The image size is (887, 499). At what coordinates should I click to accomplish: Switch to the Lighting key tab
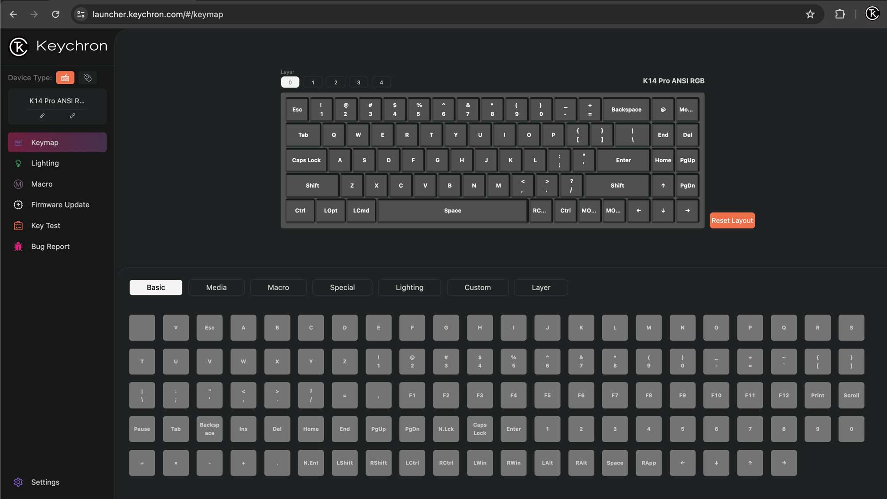(x=409, y=287)
